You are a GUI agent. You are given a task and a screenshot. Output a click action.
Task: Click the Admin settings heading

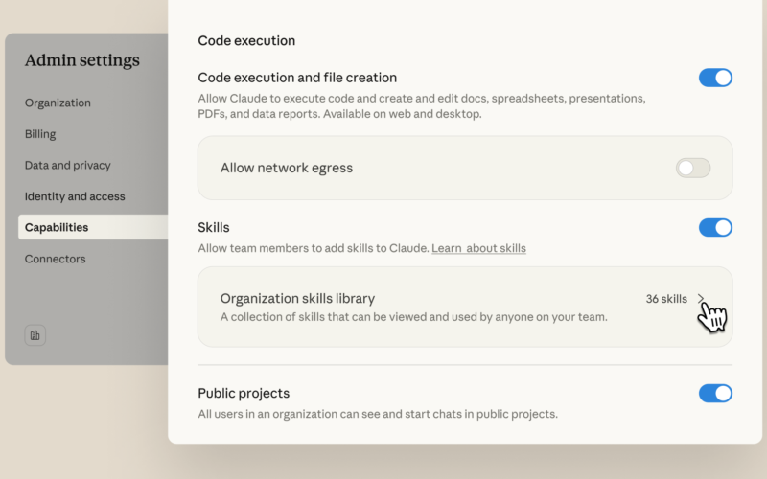pos(81,60)
